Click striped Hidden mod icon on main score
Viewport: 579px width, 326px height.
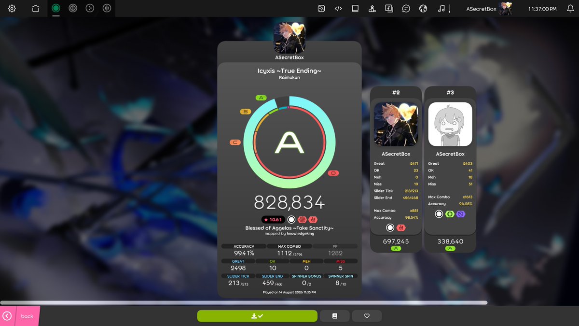point(302,219)
